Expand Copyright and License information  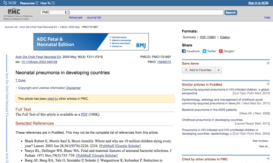42,88
